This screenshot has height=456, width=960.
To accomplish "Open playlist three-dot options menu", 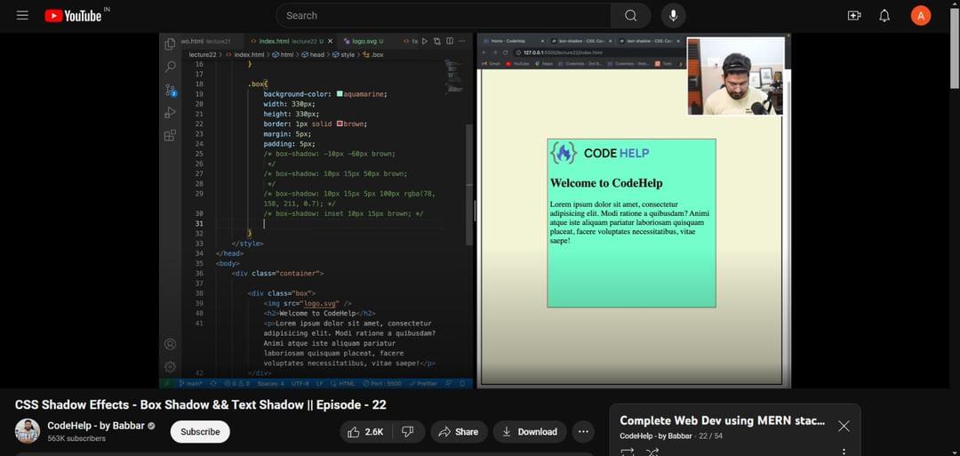I will click(844, 452).
